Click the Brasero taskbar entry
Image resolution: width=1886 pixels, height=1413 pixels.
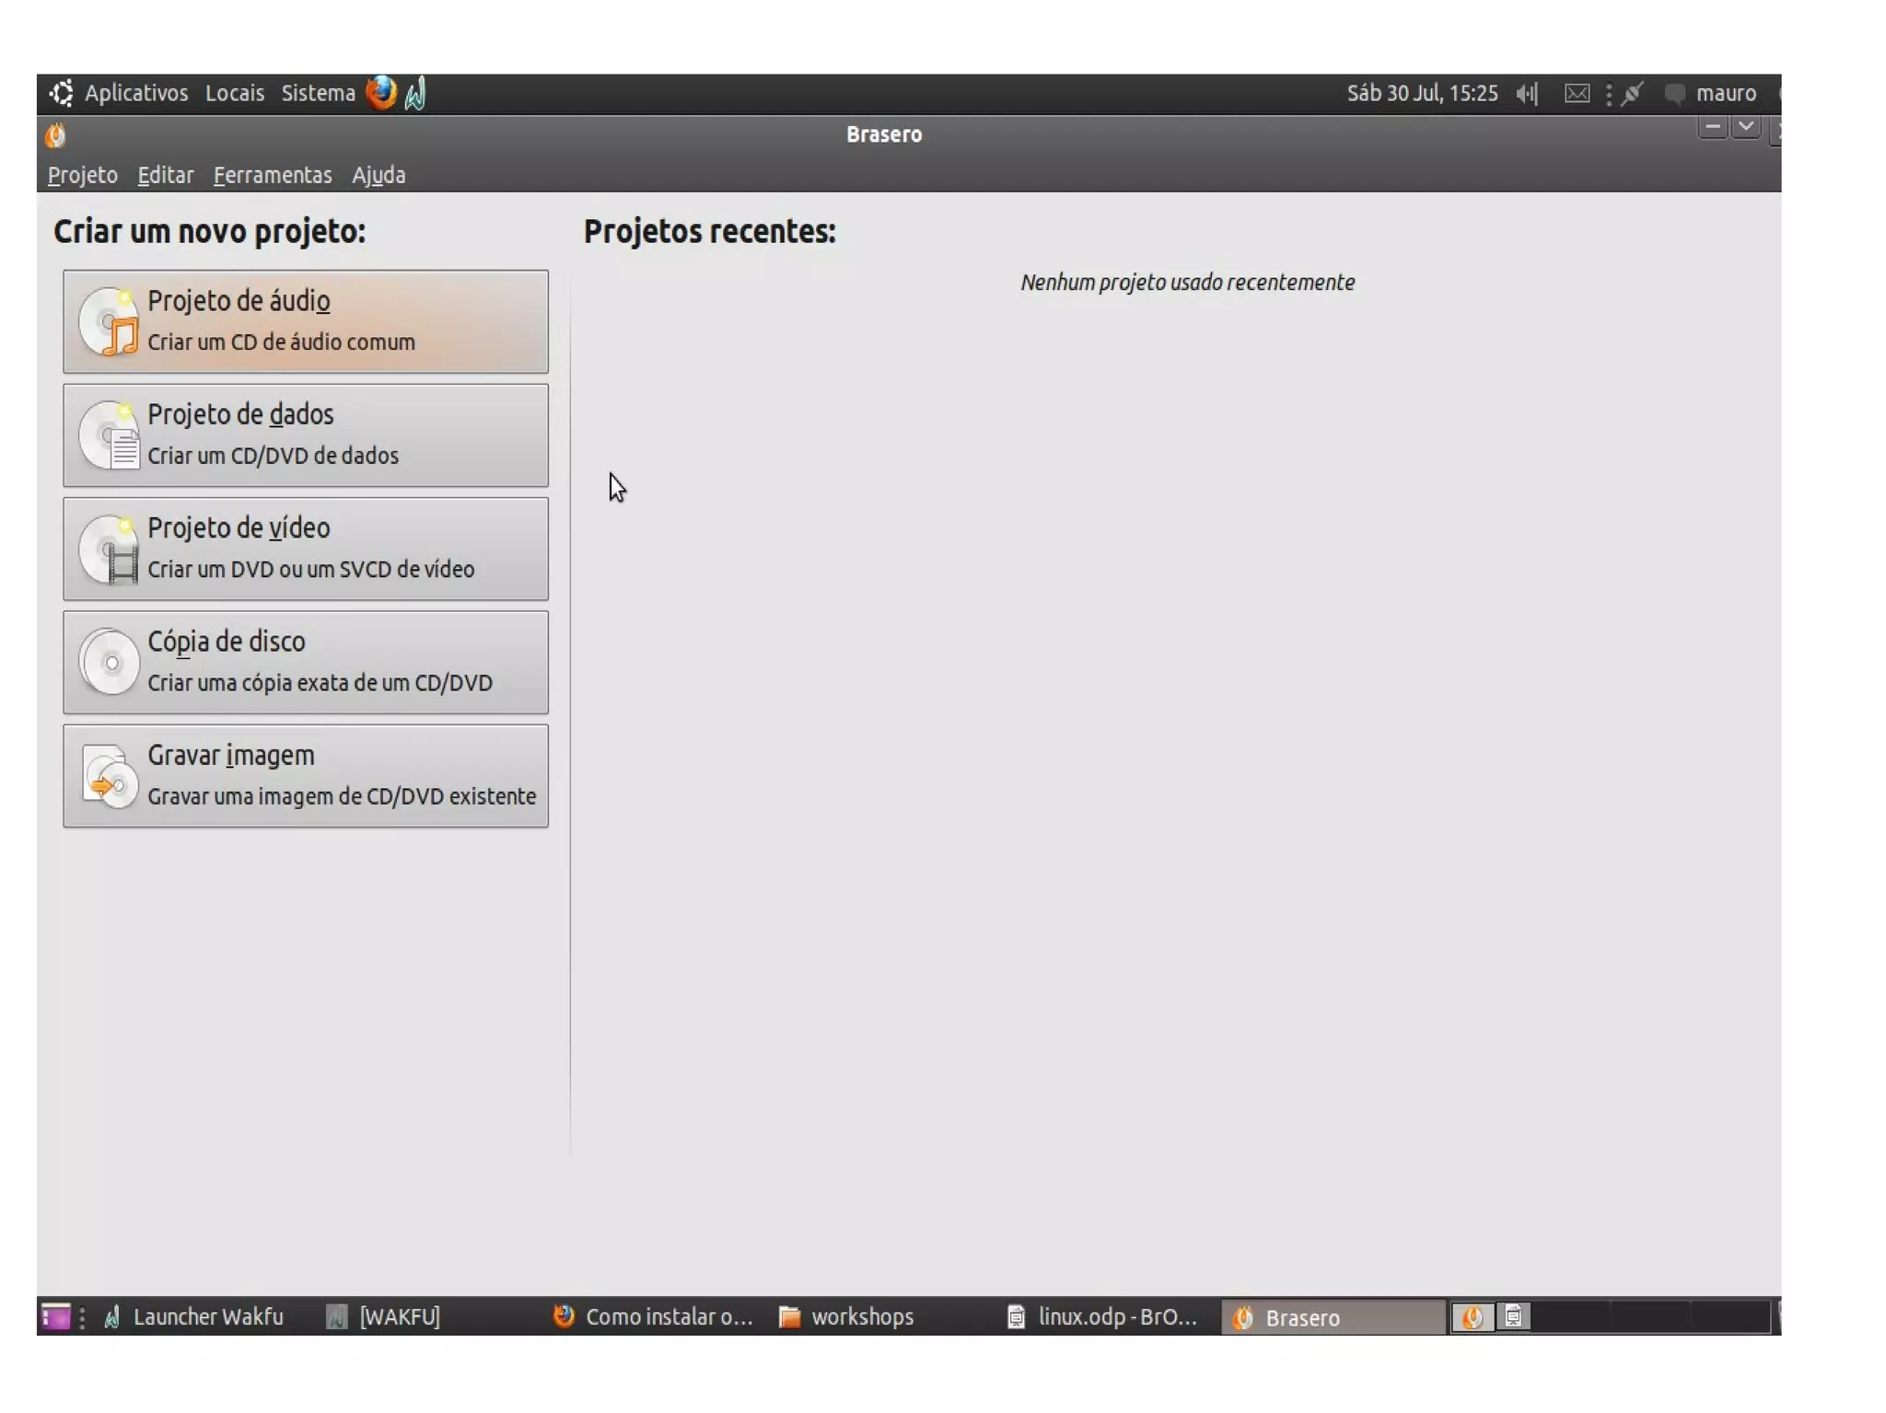pos(1333,1317)
